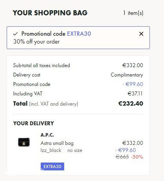This screenshot has width=164, height=181.
Task: Click the Including VAT amount €37.11
Action: (x=135, y=93)
